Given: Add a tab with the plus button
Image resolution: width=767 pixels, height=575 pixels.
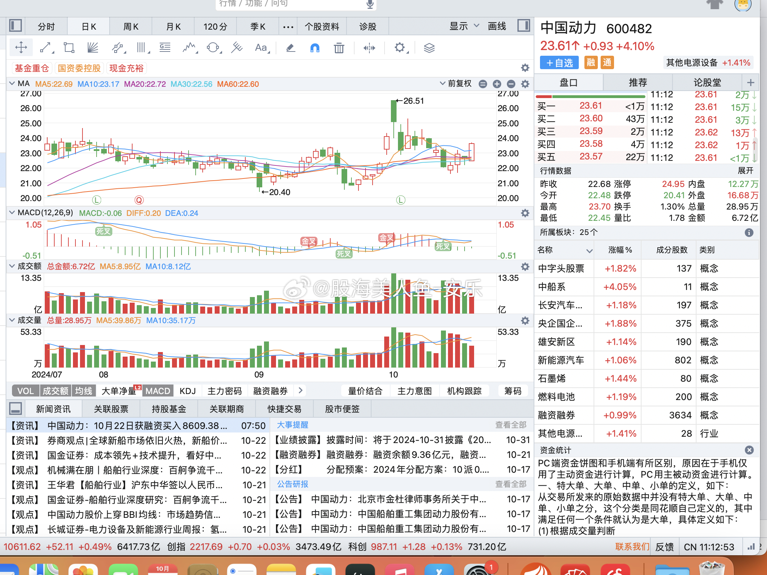Looking at the screenshot, I should [x=750, y=83].
